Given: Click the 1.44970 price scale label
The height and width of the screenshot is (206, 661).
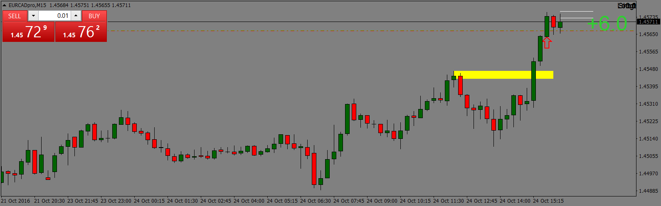Looking at the screenshot, I should pos(649,174).
